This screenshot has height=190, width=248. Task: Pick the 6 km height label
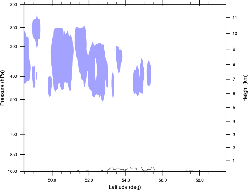tap(234, 94)
